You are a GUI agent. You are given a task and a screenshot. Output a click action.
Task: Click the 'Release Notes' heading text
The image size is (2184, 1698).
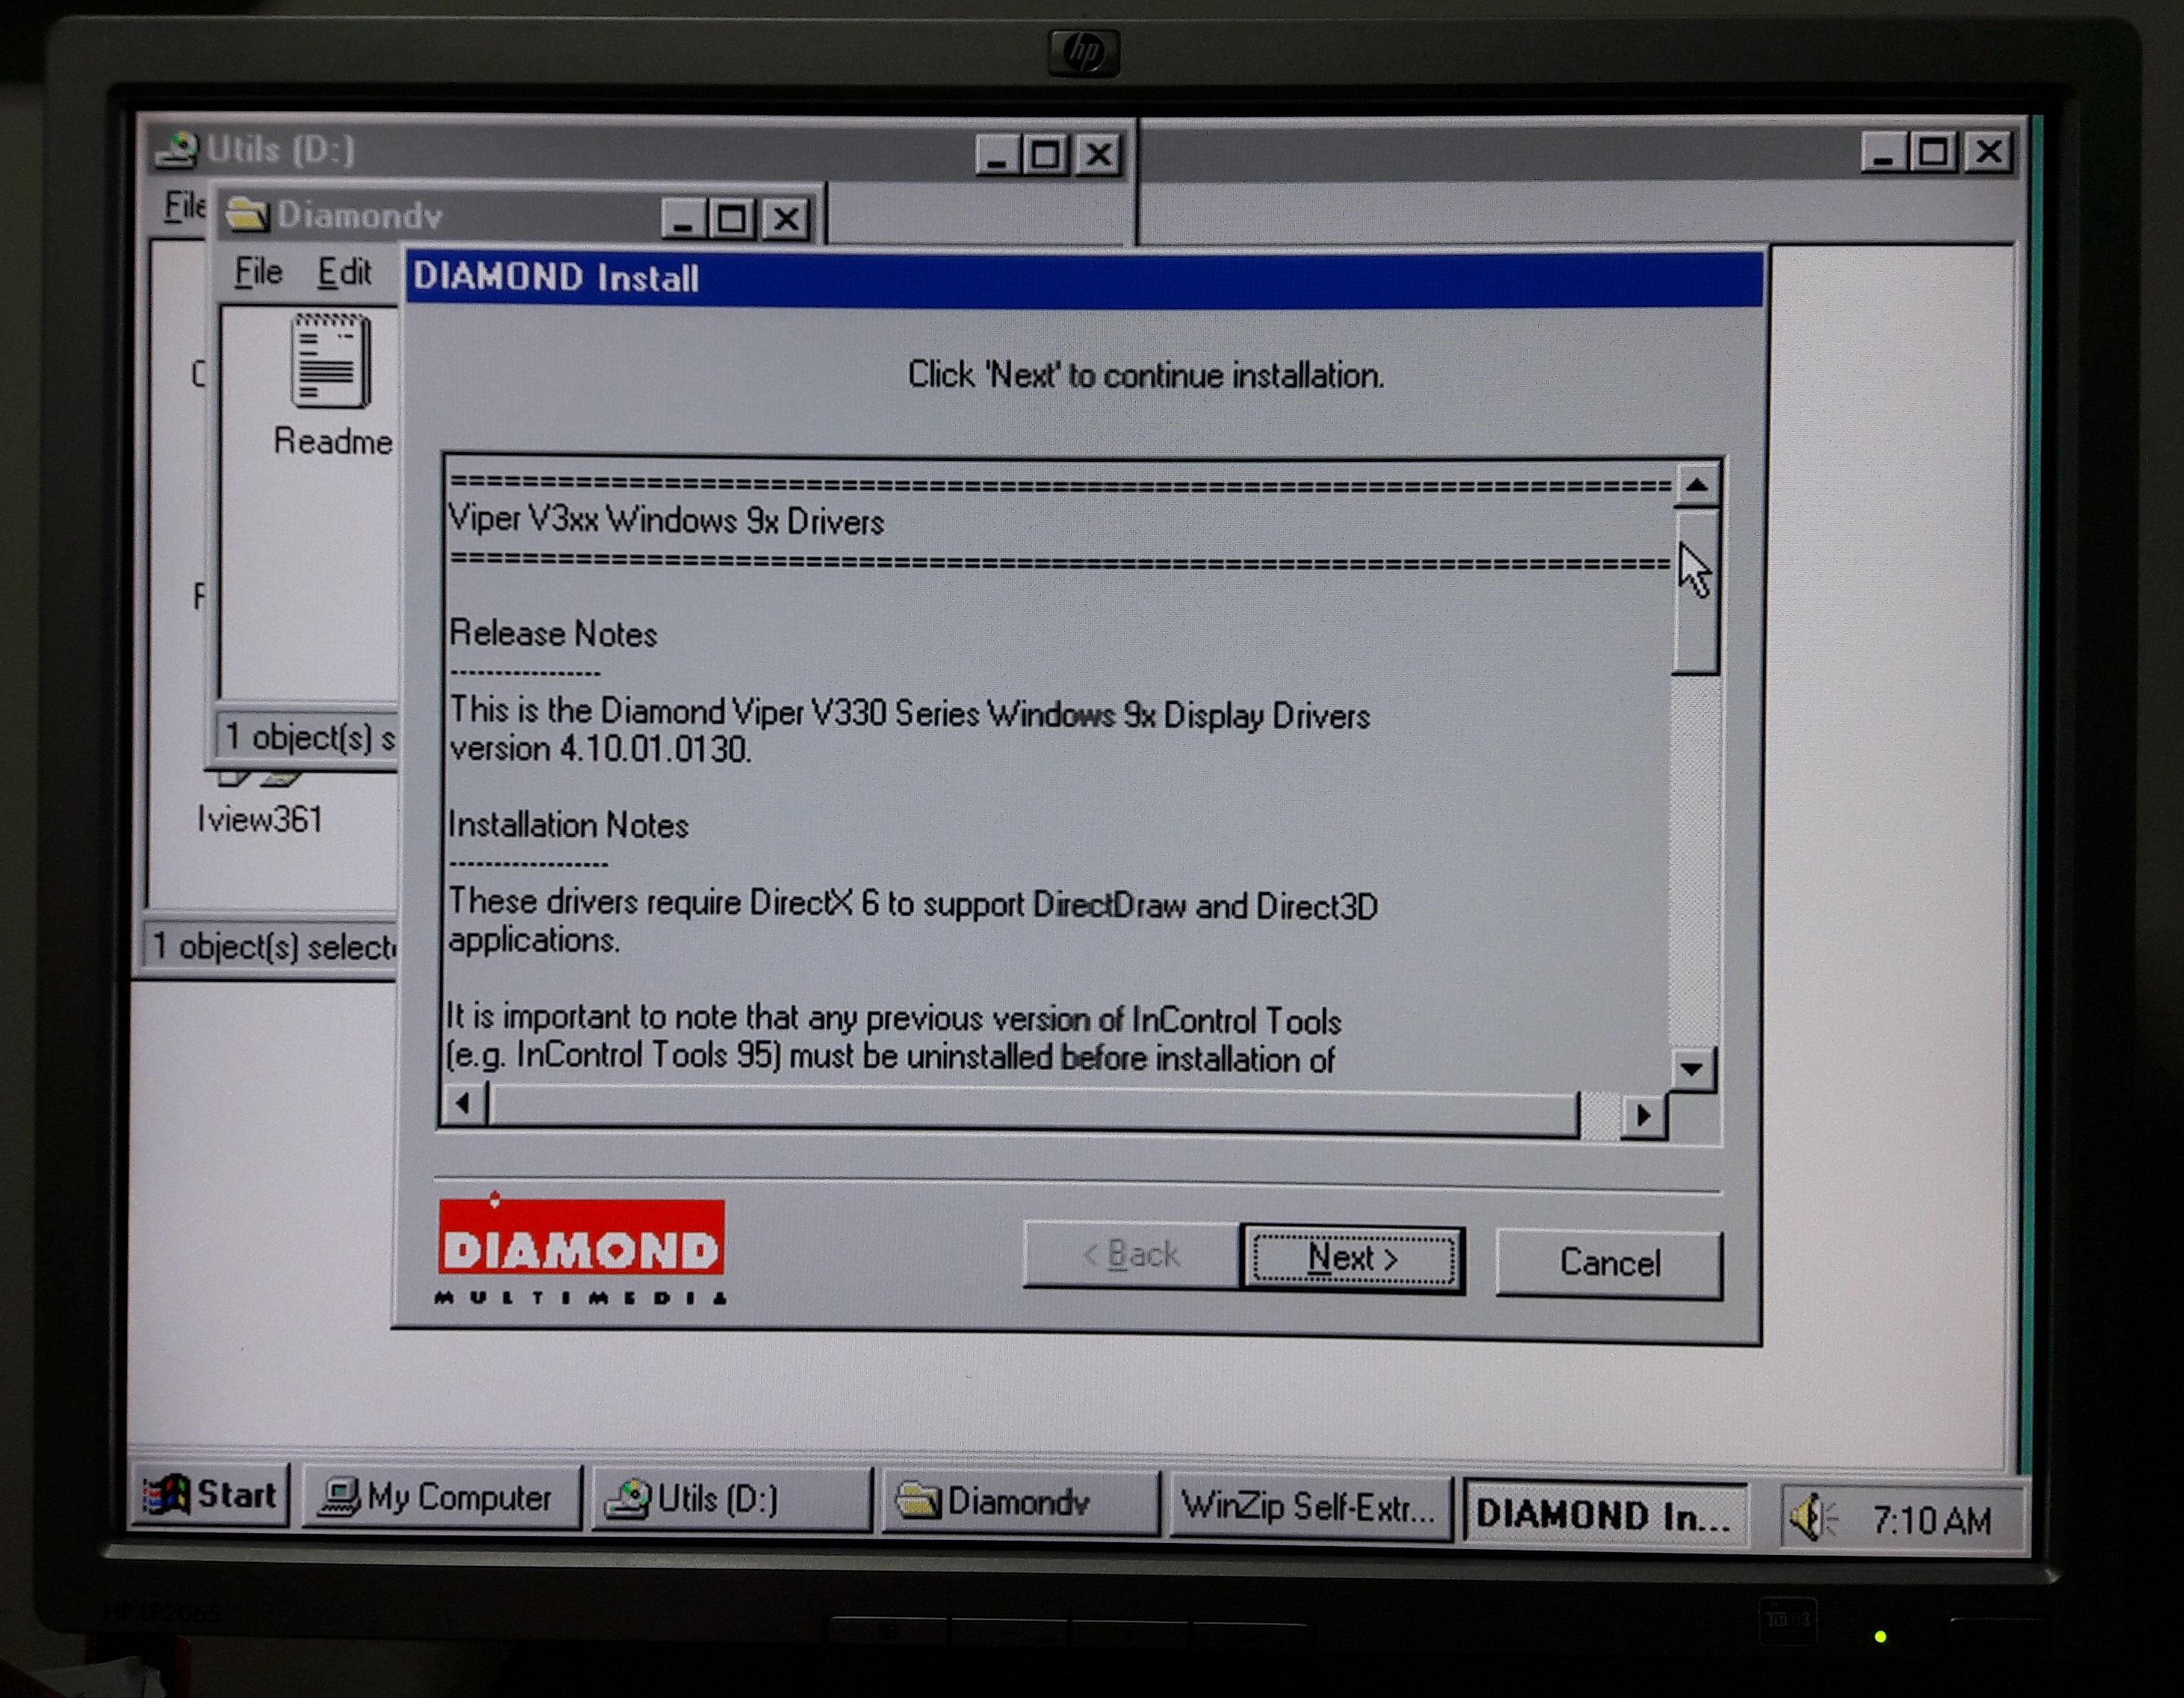pyautogui.click(x=553, y=634)
